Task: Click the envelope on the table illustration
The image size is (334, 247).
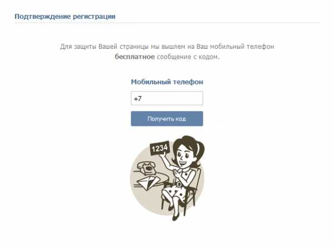Action: [x=148, y=182]
